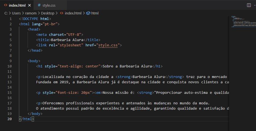This screenshot has width=256, height=131.
Task: Click the DOCTYPE html declaration text
Action: pyautogui.click(x=35, y=19)
